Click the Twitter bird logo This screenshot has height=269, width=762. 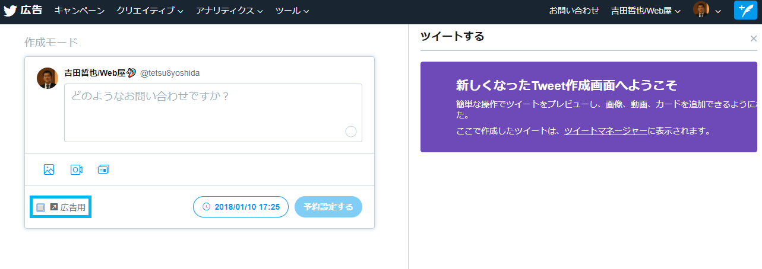pyautogui.click(x=10, y=11)
